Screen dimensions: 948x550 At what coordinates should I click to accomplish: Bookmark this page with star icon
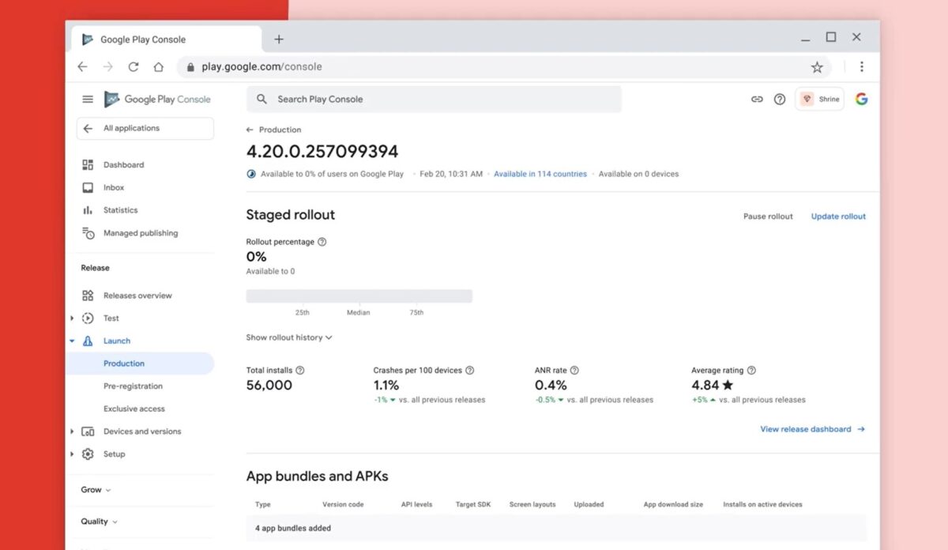[817, 67]
